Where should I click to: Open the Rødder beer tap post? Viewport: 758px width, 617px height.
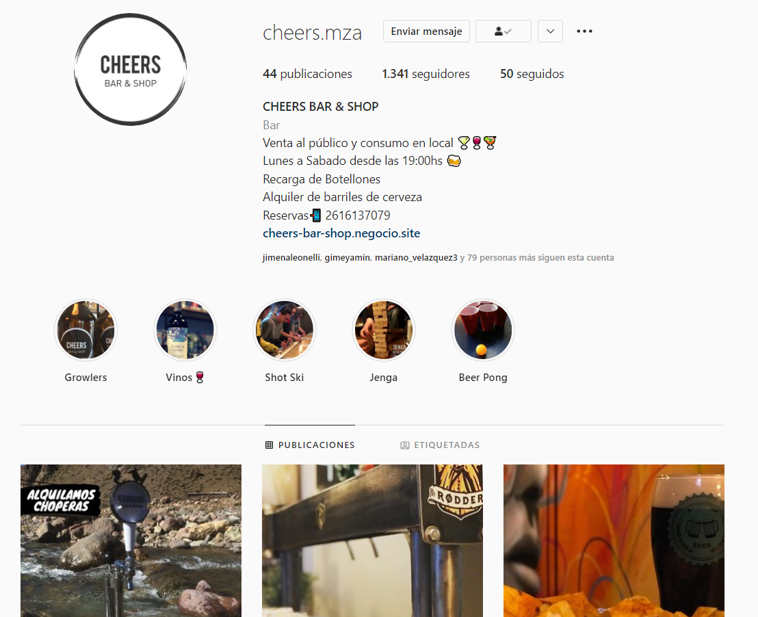click(x=372, y=540)
